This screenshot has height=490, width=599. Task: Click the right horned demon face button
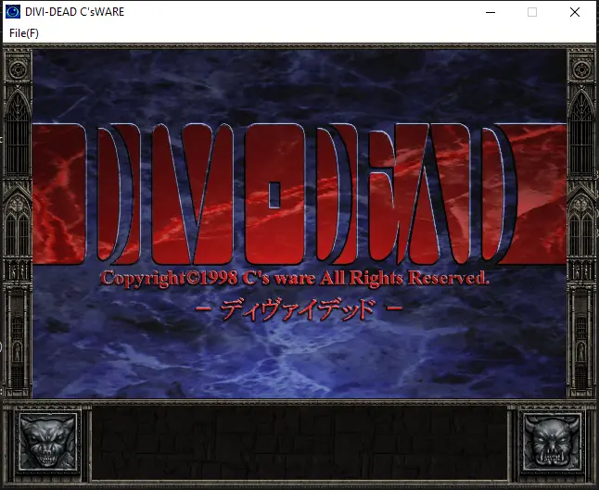tap(553, 443)
